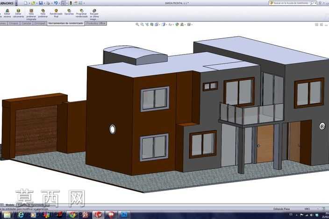Expand the Open file dropdown arrow
The height and width of the screenshot is (219, 329).
36,3
